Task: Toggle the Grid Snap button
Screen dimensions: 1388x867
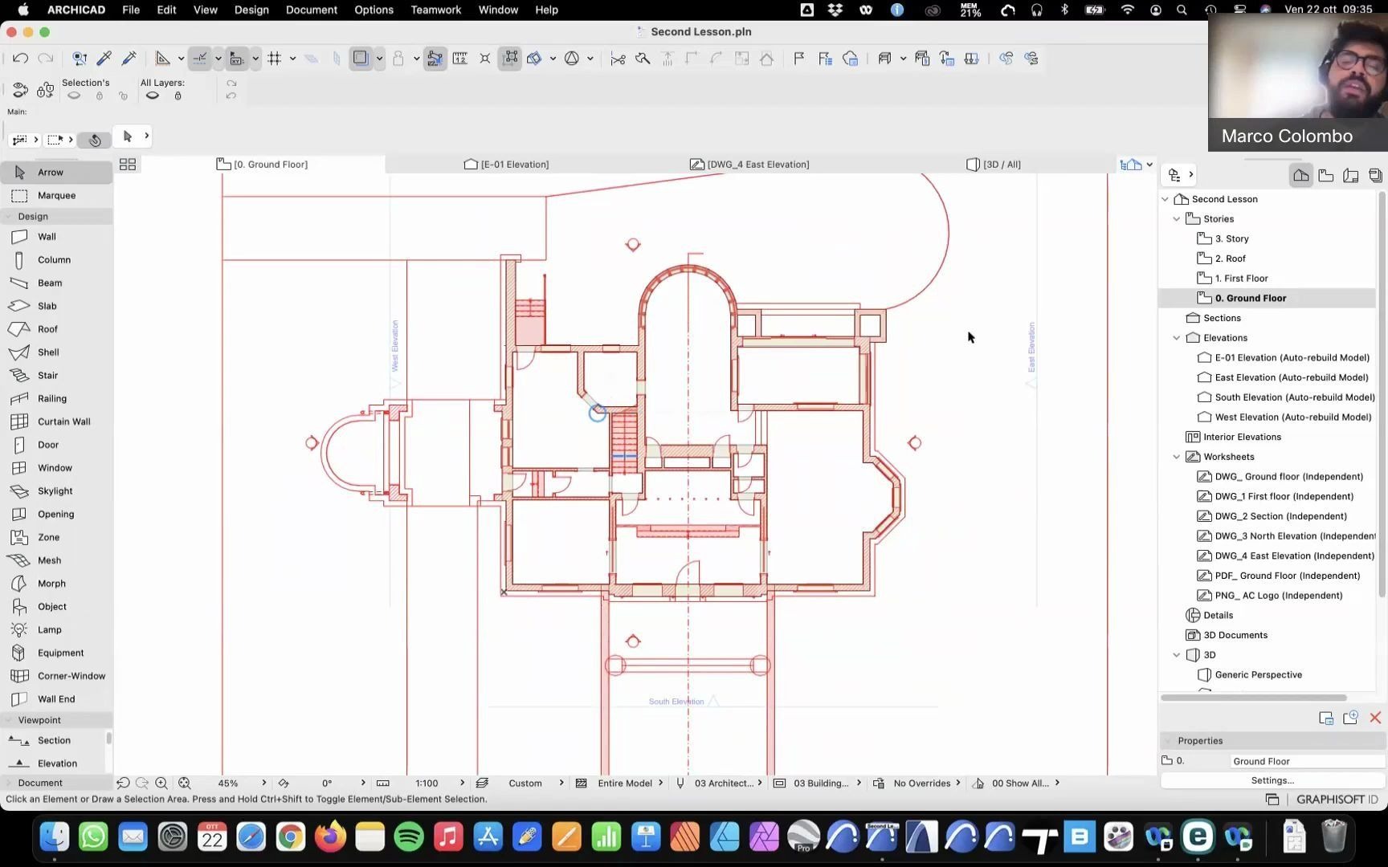Action: (275, 59)
